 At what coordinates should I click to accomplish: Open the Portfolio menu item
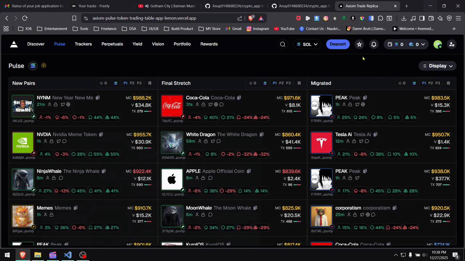(x=182, y=44)
